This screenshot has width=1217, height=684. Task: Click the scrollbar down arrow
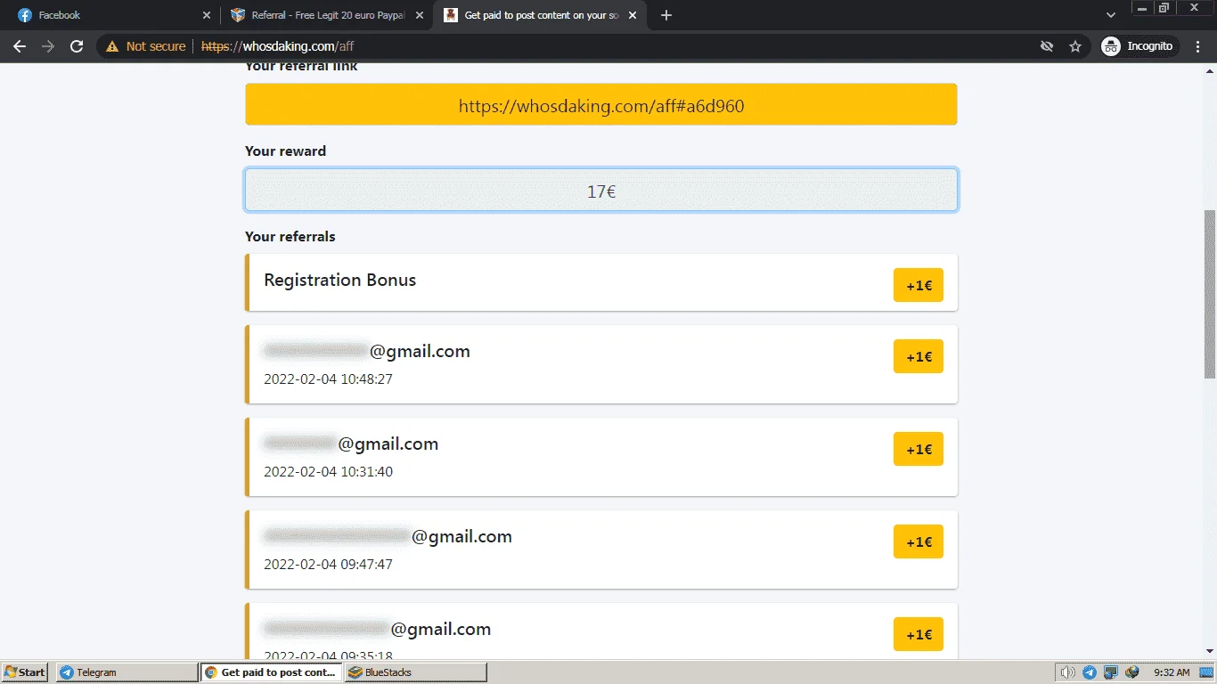pos(1210,651)
